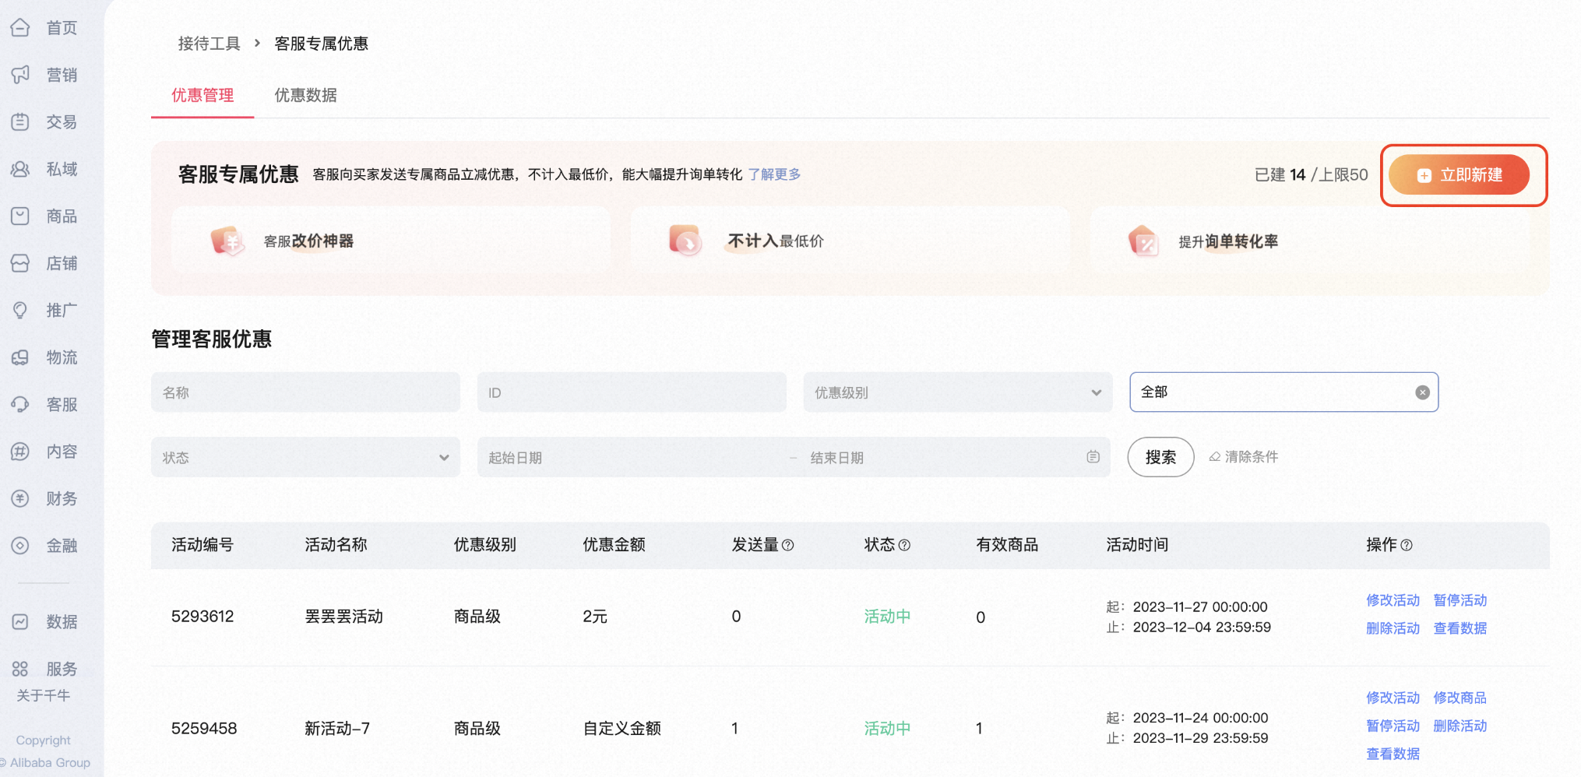Image resolution: width=1581 pixels, height=777 pixels.
Task: Click 删除活动 for activity 5259458
Action: (1460, 726)
